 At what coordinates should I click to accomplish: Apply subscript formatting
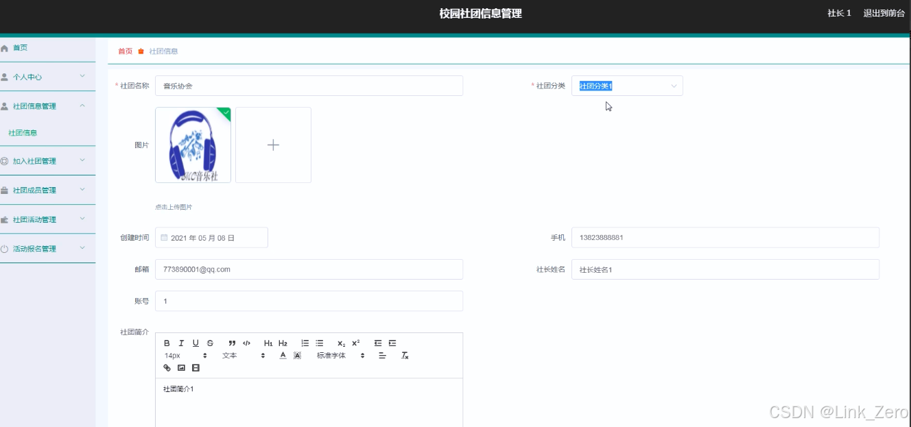coord(341,343)
